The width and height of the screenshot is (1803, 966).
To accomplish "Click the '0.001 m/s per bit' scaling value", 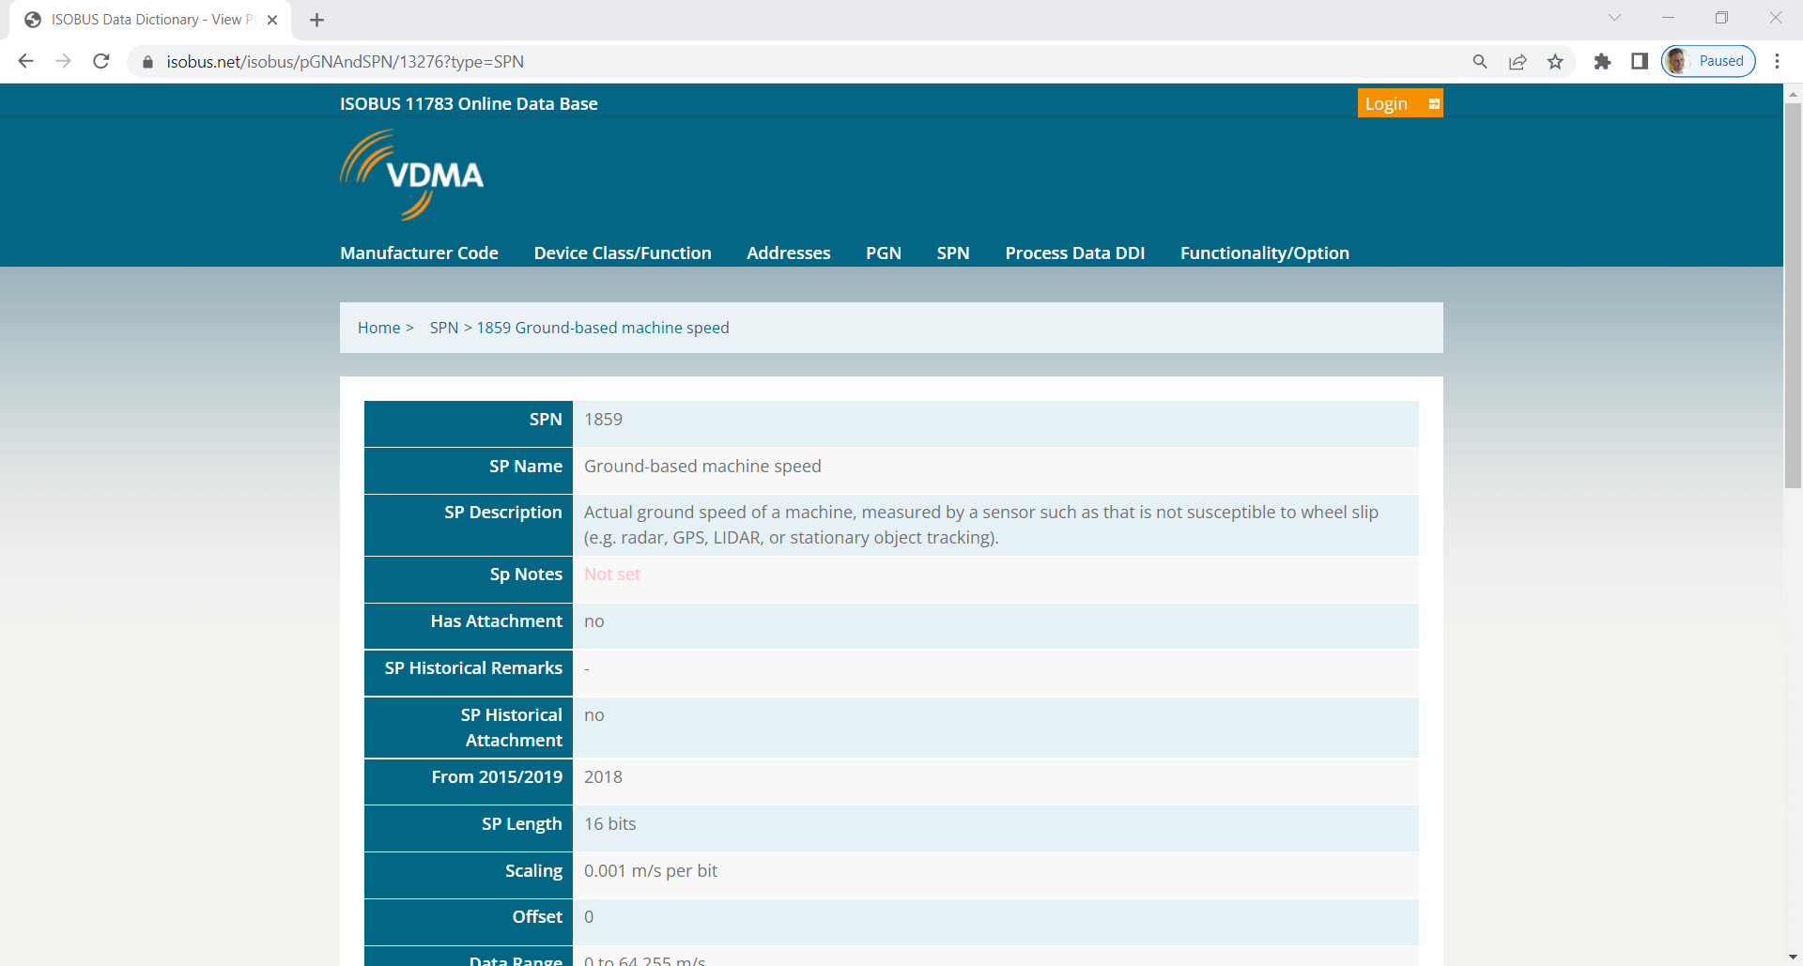I will [651, 871].
